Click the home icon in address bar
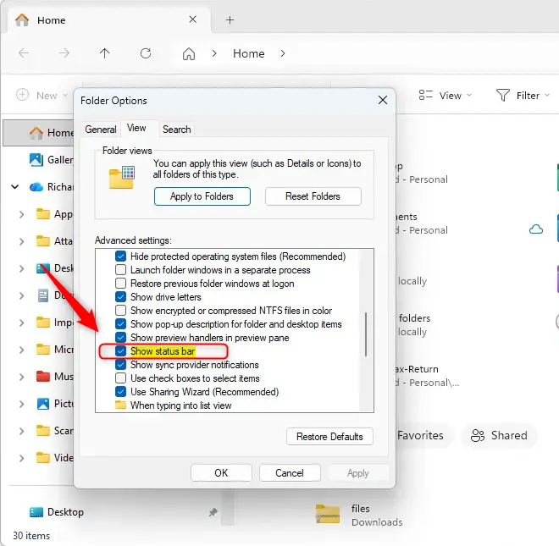Screen dimensions: 559x546 click(x=189, y=54)
